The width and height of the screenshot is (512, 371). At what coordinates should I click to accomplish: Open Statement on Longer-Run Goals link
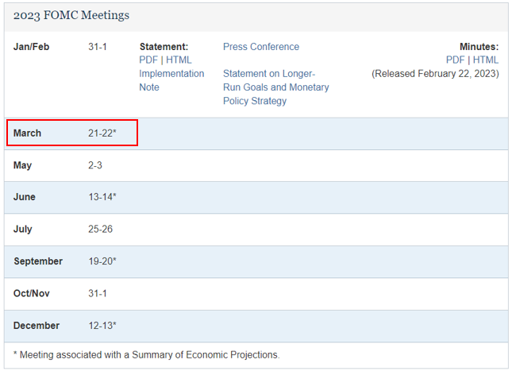click(x=276, y=87)
